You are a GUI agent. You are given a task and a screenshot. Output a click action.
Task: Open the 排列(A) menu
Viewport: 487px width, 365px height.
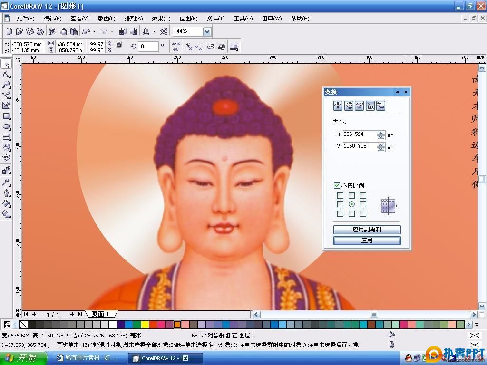[134, 19]
